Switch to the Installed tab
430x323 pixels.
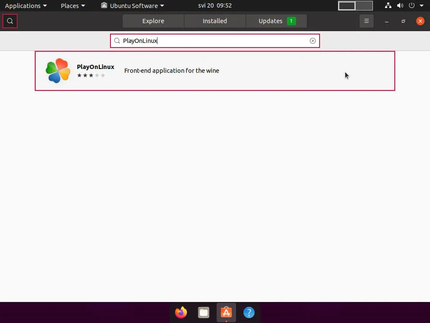pos(215,21)
